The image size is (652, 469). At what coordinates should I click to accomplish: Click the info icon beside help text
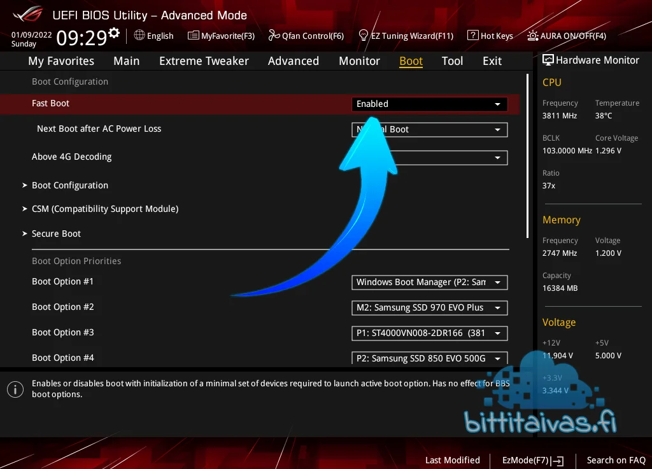click(x=15, y=389)
